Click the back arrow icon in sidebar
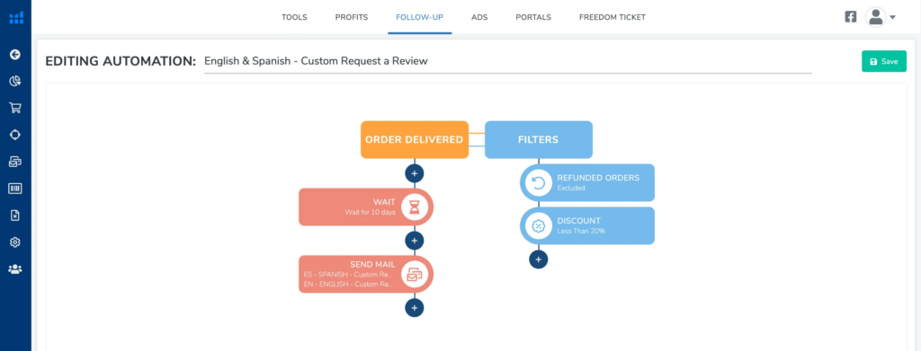 pyautogui.click(x=15, y=55)
